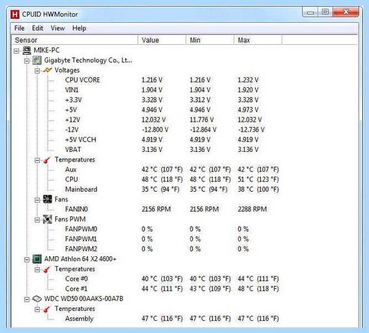Click the Fans PWM icon
The image size is (369, 333).
tap(47, 219)
